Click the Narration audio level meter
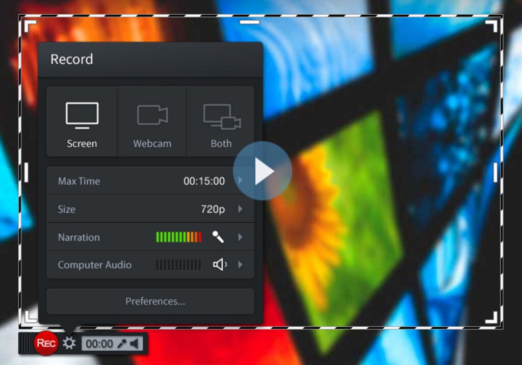The height and width of the screenshot is (365, 522). coord(179,237)
